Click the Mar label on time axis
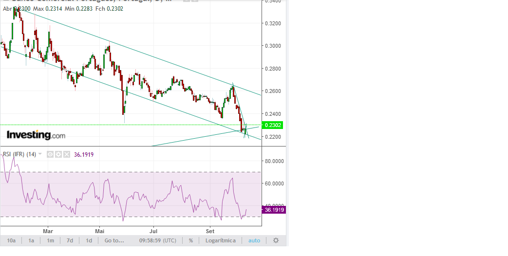 click(48, 231)
